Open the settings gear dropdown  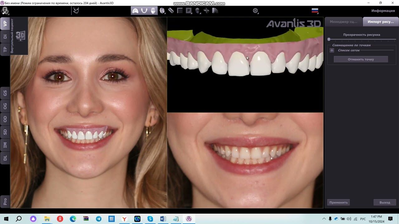click(x=256, y=11)
